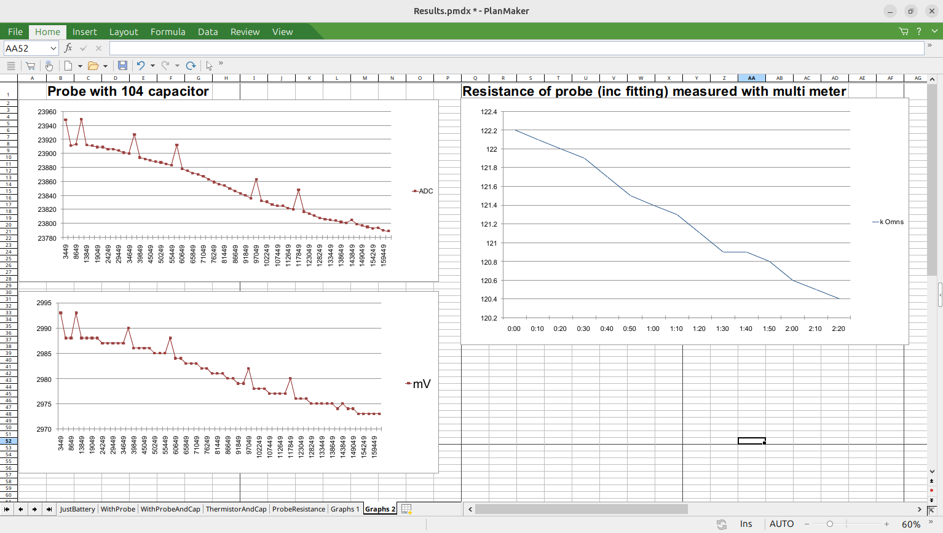Expand the formula bar with chevron
This screenshot has height=533, width=943.
coord(929,45)
